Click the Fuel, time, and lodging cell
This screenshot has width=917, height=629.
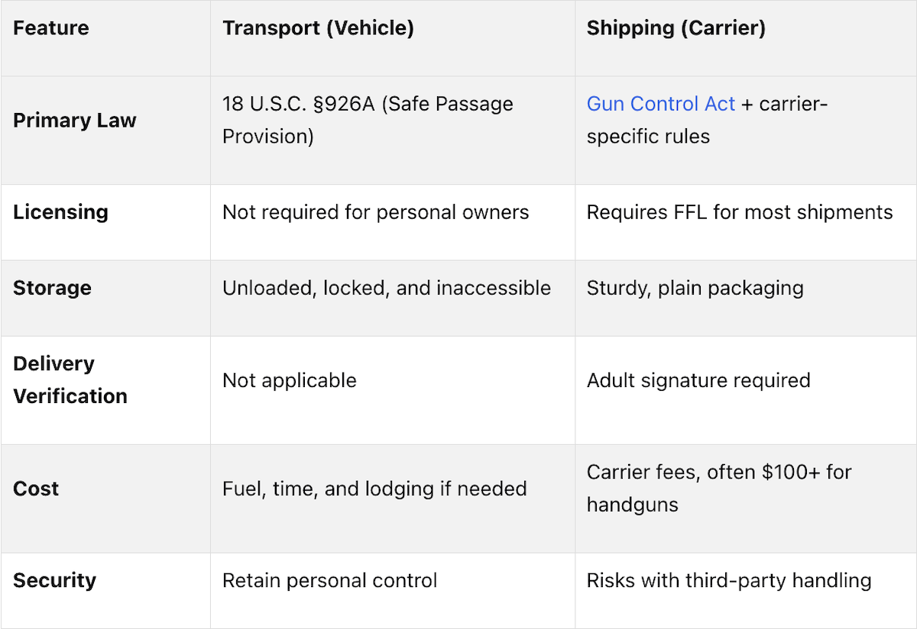pos(374,489)
